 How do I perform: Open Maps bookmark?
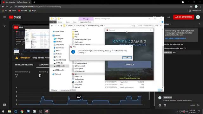tap(32, 10)
